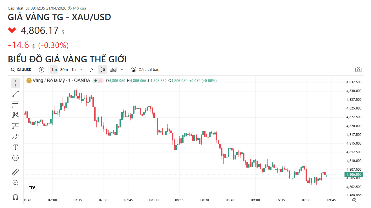This screenshot has height=208, width=371.
Task: Open chart settings gear on time axis
Action: pos(354,200)
